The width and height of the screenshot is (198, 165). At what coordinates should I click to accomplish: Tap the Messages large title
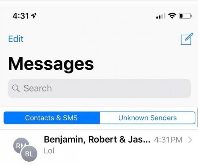coord(51,64)
